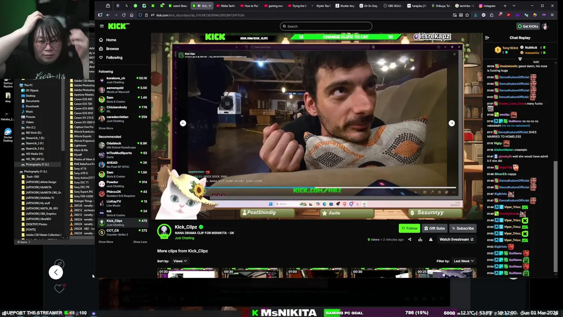
Task: Click the Just Chatting category link below title
Action: (184, 238)
